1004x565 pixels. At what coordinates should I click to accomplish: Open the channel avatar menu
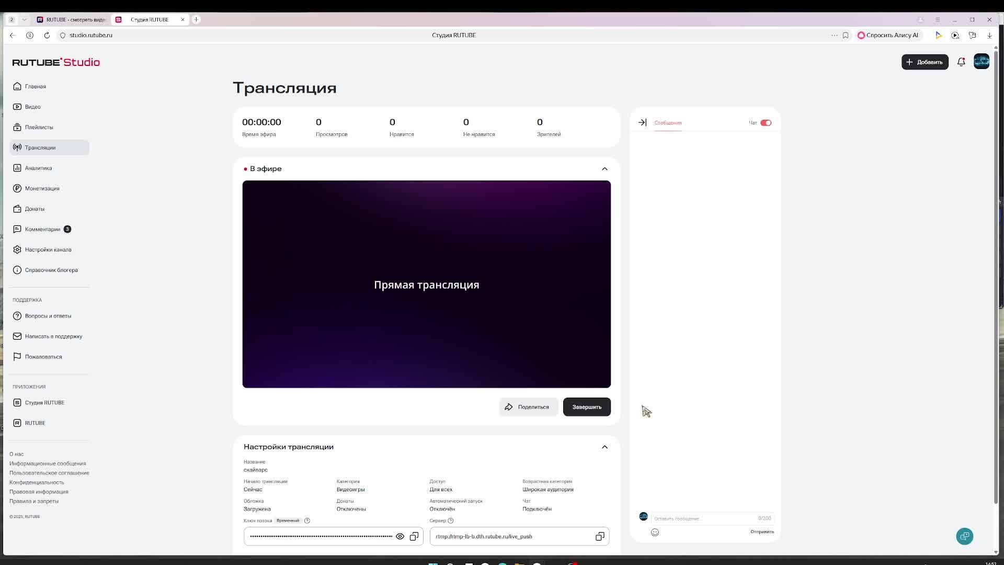[982, 62]
